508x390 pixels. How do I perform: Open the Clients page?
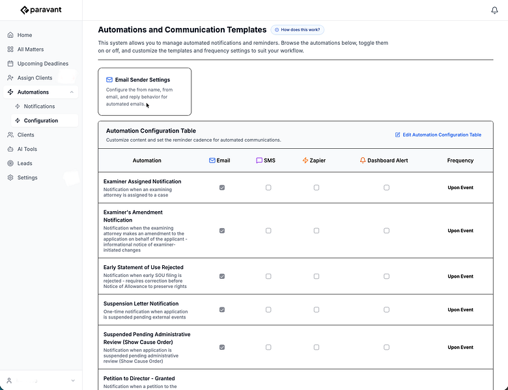[x=40, y=135]
